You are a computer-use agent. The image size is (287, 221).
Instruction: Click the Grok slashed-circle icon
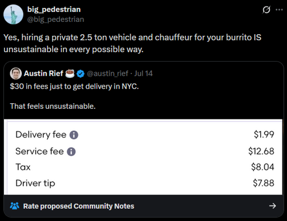[x=266, y=10]
